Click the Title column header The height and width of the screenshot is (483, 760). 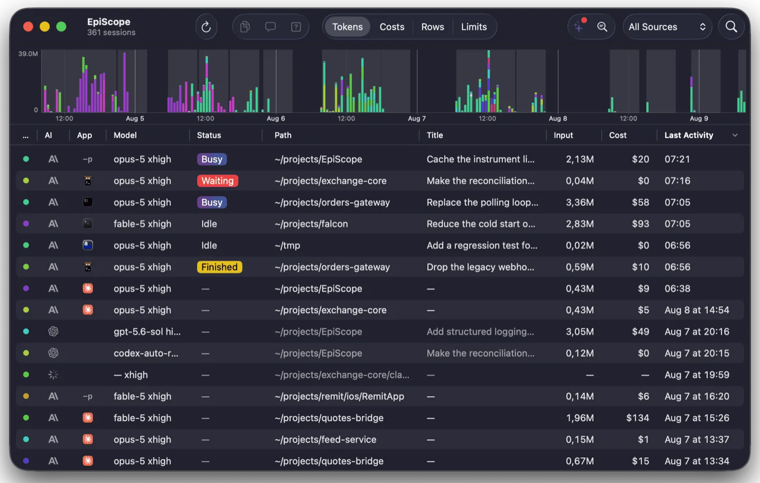click(434, 135)
